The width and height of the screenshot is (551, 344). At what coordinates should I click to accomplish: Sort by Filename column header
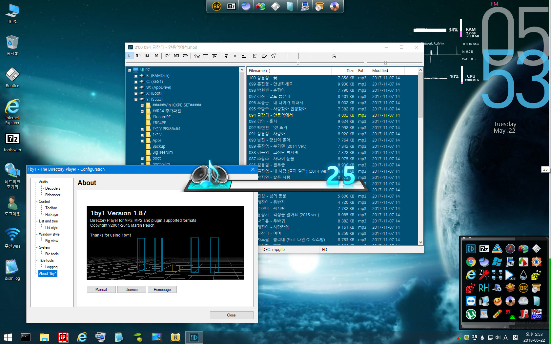[289, 70]
